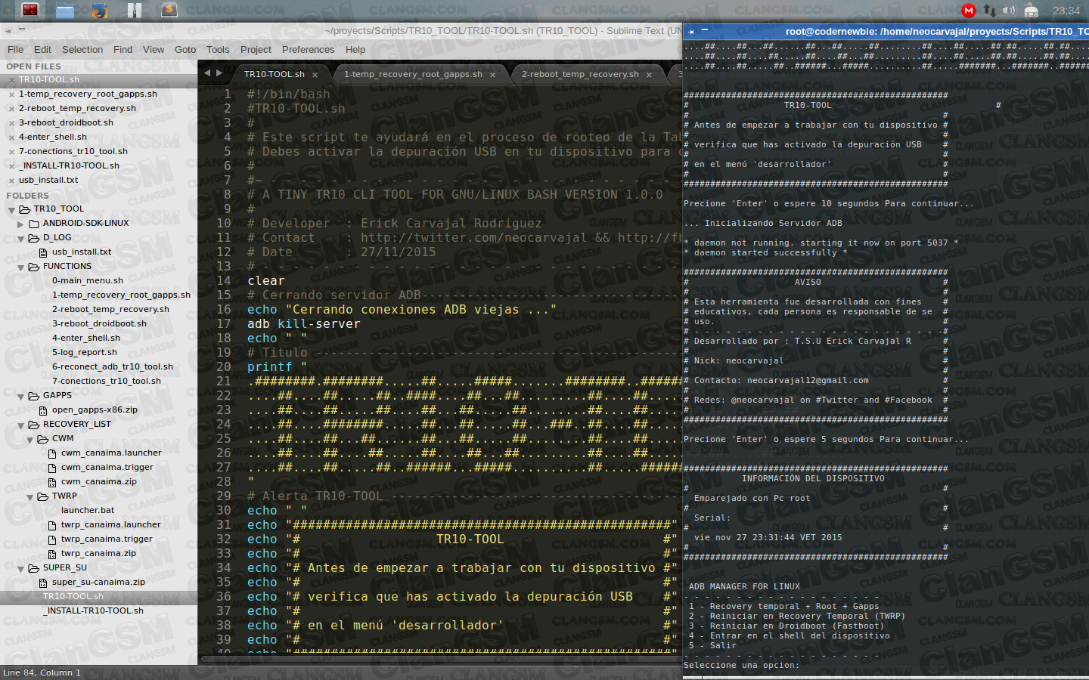Open the MEGA tray icon
Screen dimensions: 1089x680
[x=969, y=11]
